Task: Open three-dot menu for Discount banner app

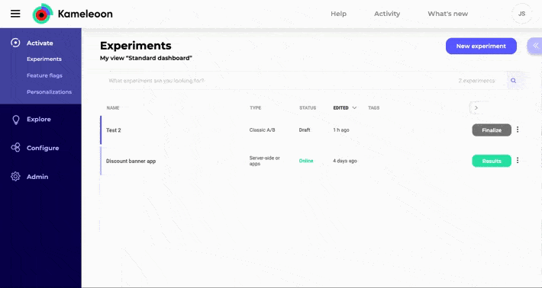Action: [518, 160]
